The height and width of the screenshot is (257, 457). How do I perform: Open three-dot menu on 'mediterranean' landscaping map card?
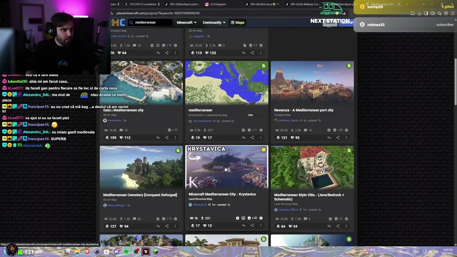(261, 137)
